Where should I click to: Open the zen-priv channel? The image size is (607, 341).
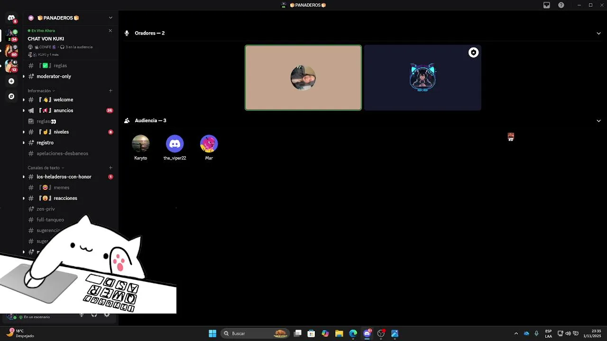tap(70, 209)
